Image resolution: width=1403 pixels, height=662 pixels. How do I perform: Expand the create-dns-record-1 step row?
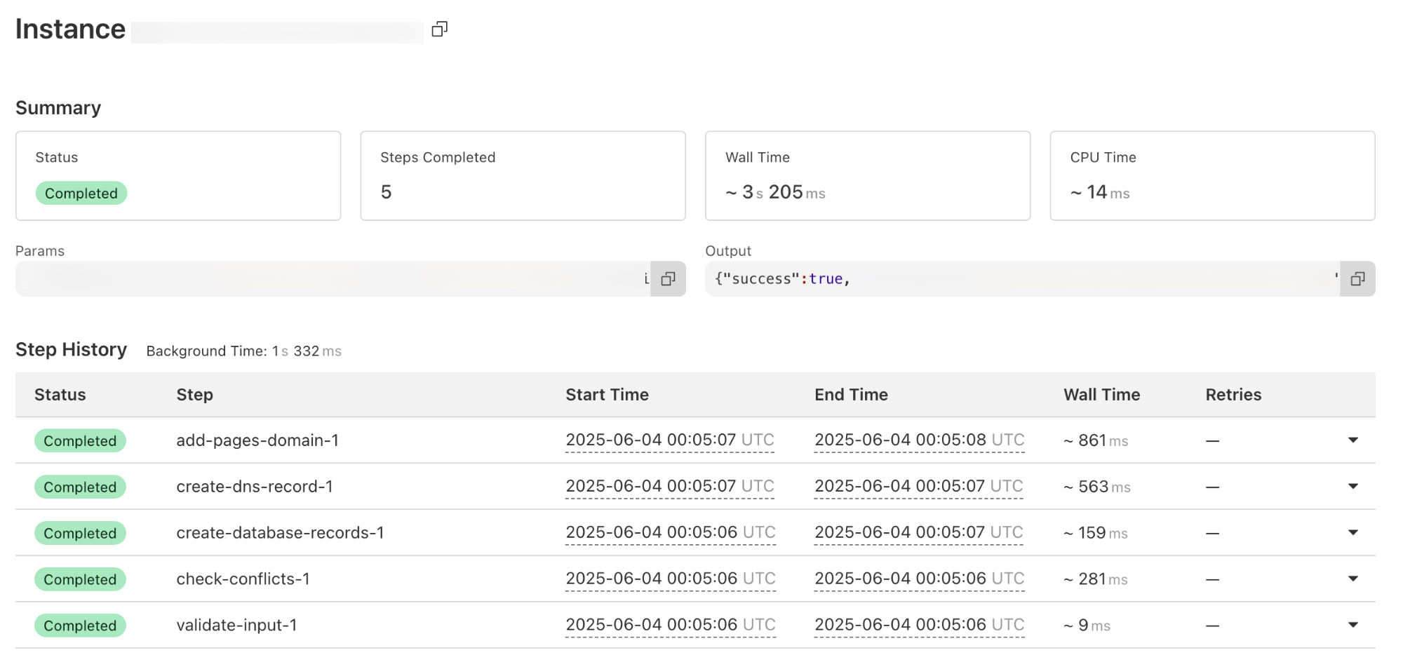point(1353,487)
